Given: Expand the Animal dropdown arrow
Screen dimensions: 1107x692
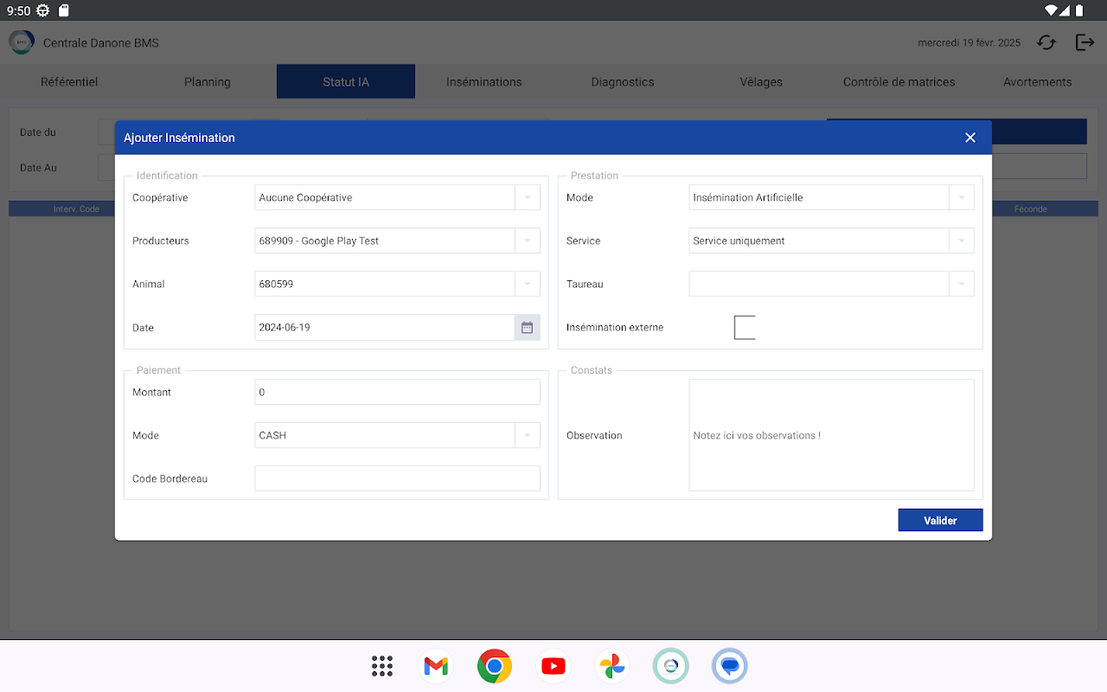Looking at the screenshot, I should pyautogui.click(x=528, y=284).
